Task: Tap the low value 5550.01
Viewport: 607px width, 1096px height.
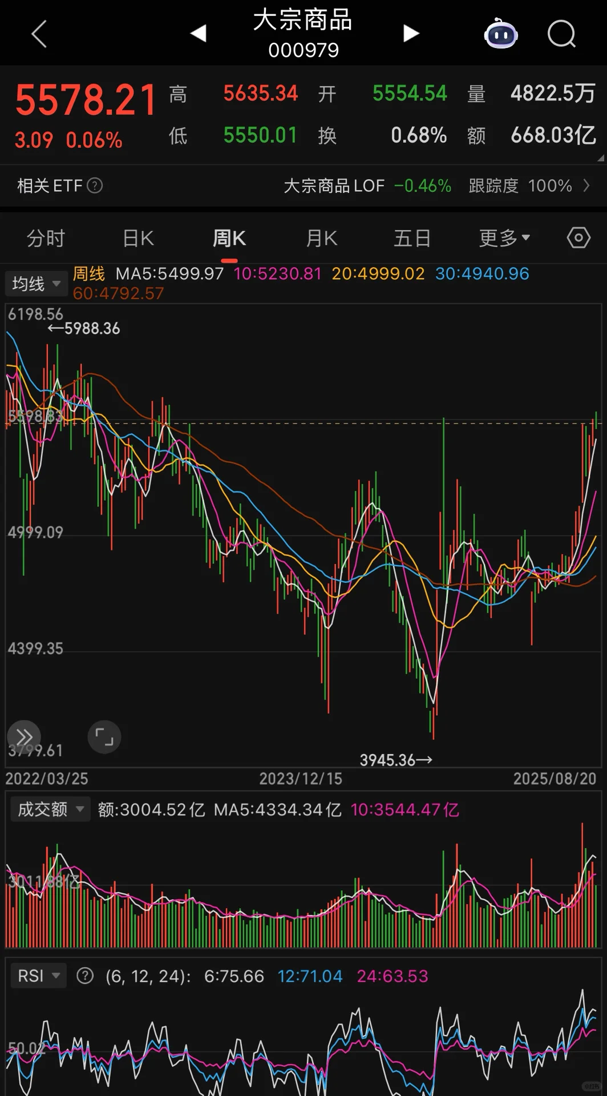Action: coord(261,135)
